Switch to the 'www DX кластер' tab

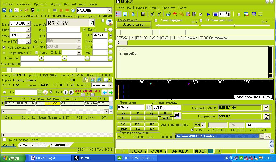click(x=33, y=145)
